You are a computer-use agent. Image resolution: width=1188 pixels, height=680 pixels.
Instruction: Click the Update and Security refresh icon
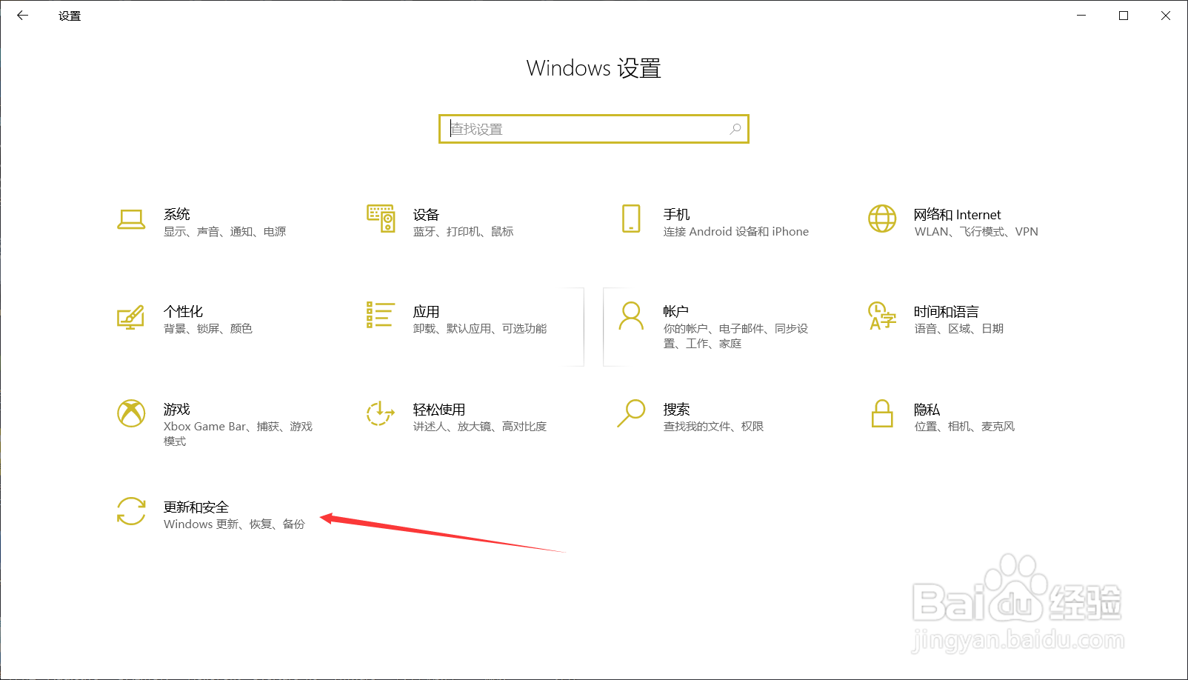[131, 511]
